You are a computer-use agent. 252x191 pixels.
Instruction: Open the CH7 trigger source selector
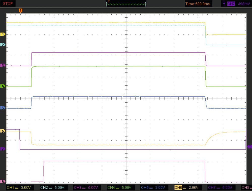click(x=231, y=4)
